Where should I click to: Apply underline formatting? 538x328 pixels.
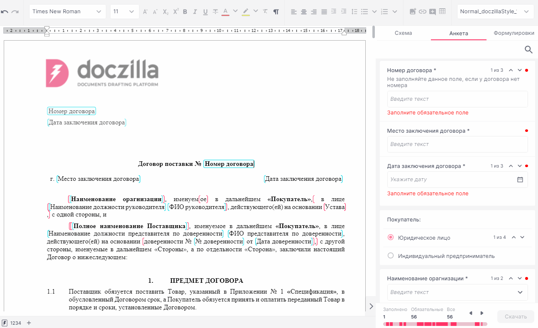point(205,12)
